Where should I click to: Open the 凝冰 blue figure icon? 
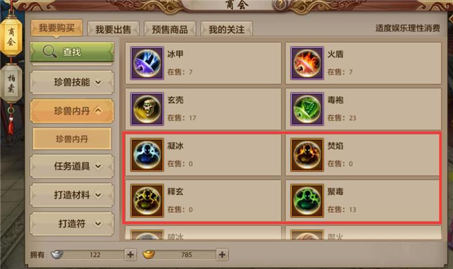click(x=147, y=155)
